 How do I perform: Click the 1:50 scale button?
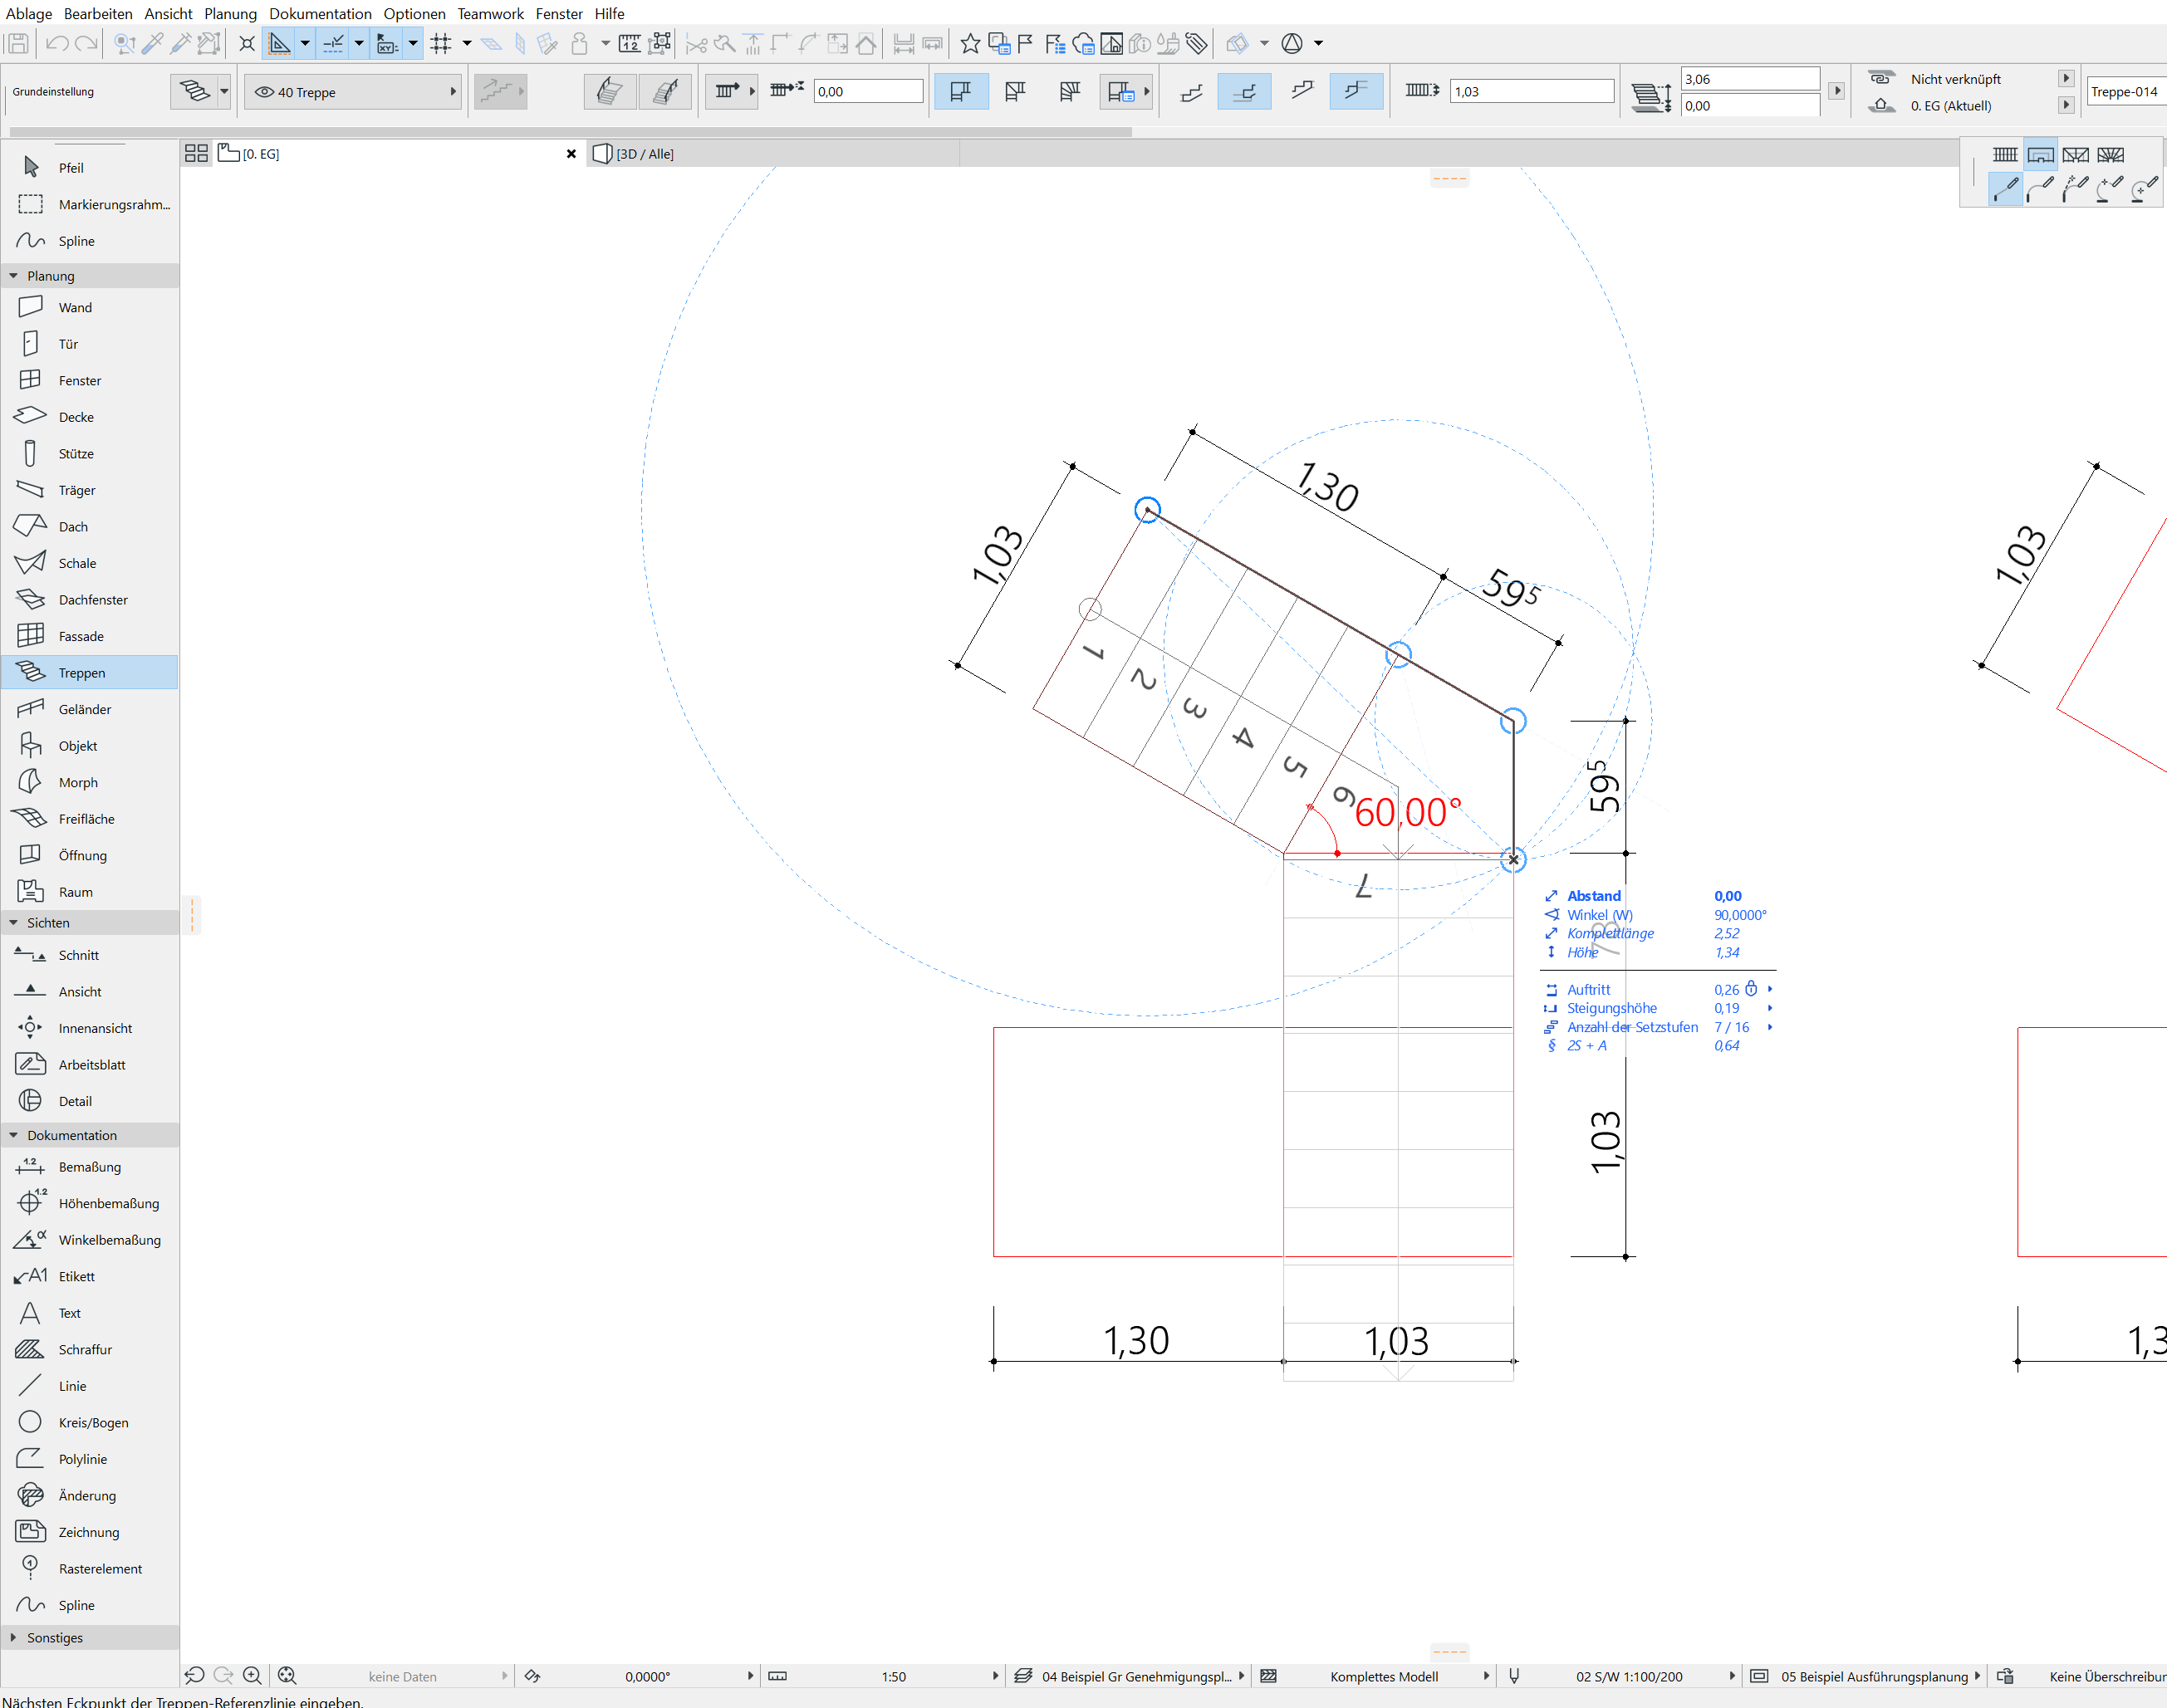click(x=892, y=1676)
